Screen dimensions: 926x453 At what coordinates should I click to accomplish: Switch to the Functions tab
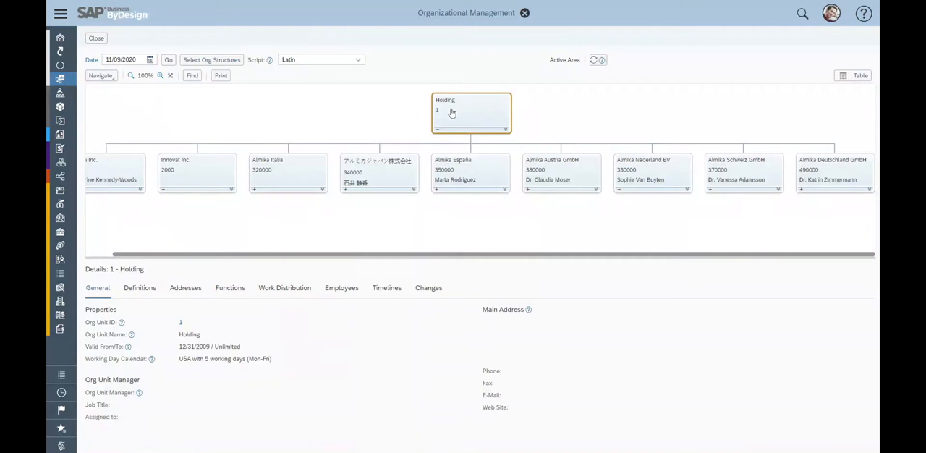tap(230, 288)
